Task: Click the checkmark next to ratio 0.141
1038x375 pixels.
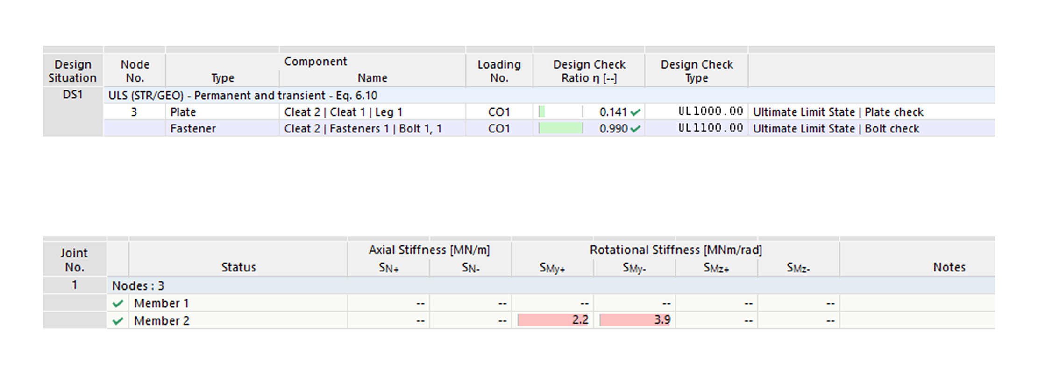Action: pyautogui.click(x=635, y=112)
